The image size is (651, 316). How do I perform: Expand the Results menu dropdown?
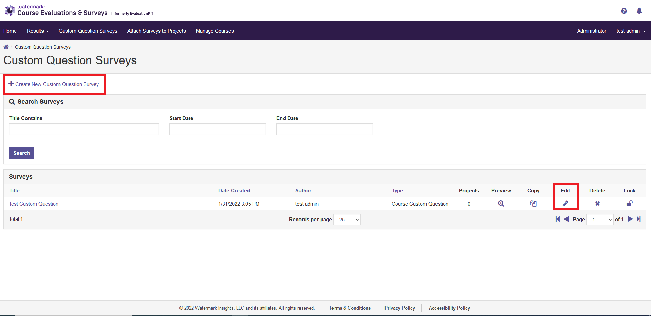[37, 31]
